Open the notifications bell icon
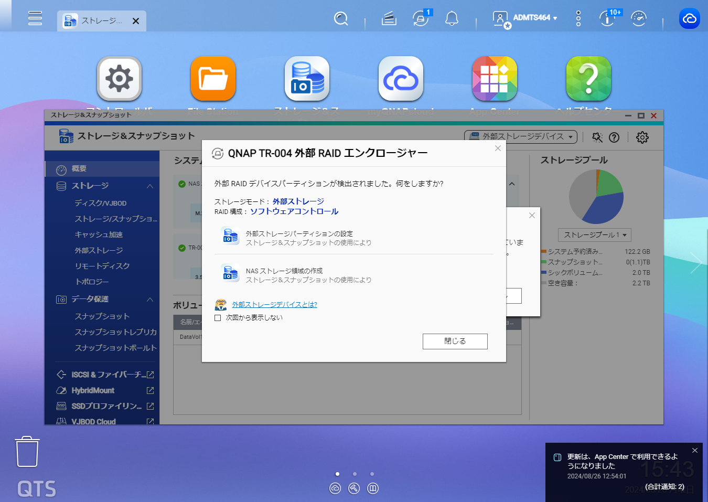708x502 pixels. [452, 19]
